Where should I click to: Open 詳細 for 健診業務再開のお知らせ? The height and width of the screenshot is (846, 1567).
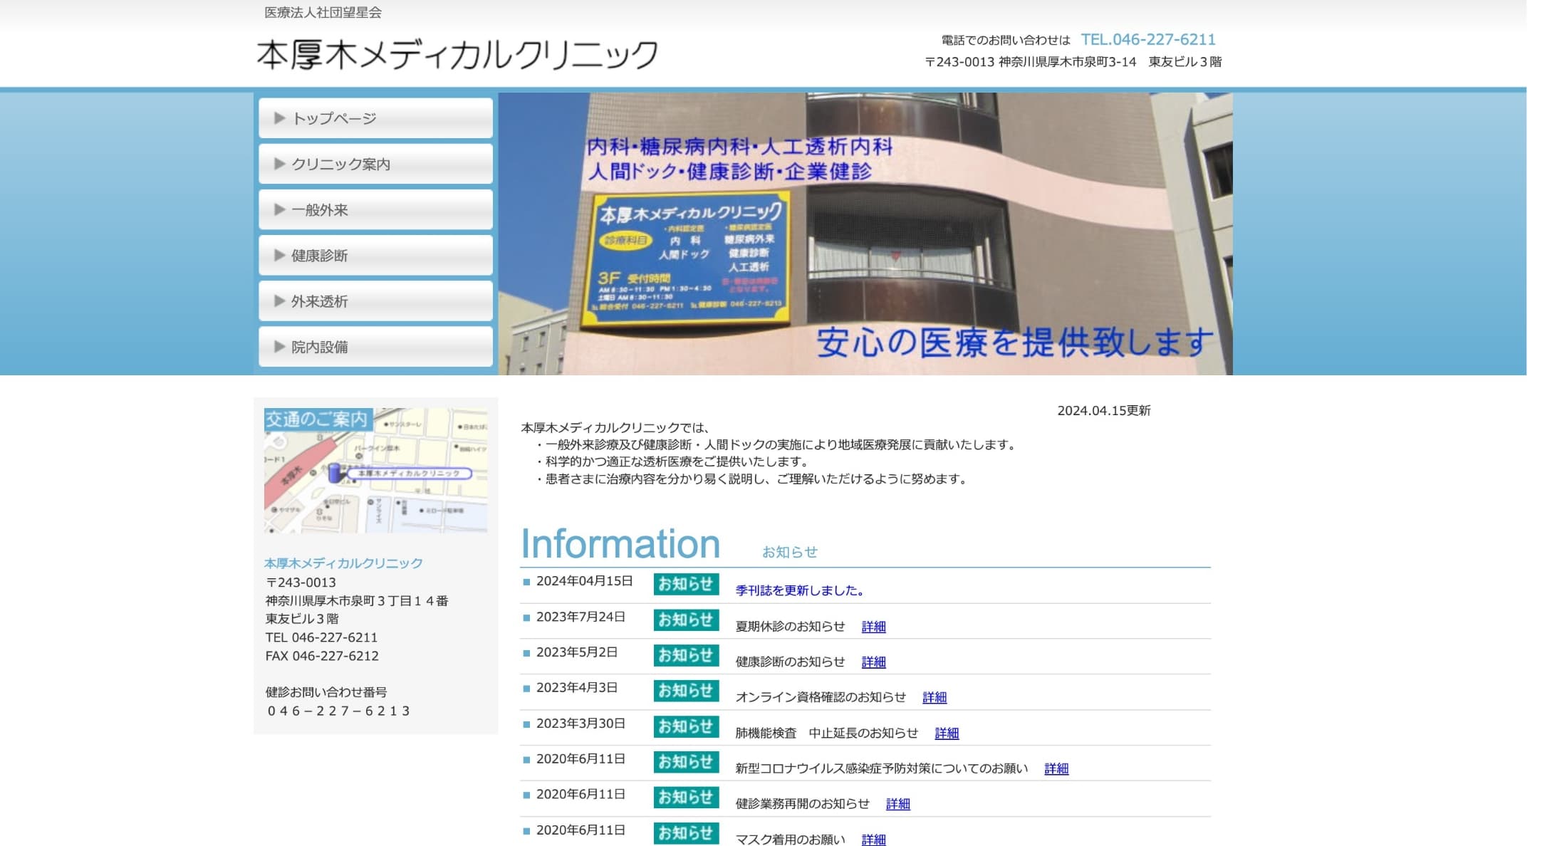click(897, 804)
